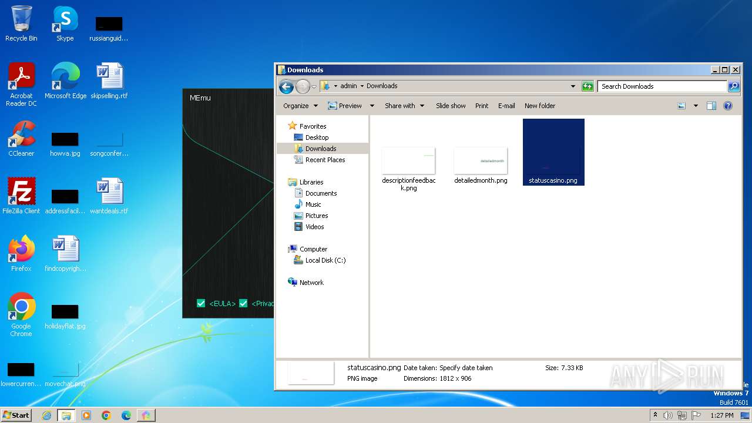Image resolution: width=752 pixels, height=423 pixels.
Task: Expand the view options dropdown arrow
Action: coord(696,106)
